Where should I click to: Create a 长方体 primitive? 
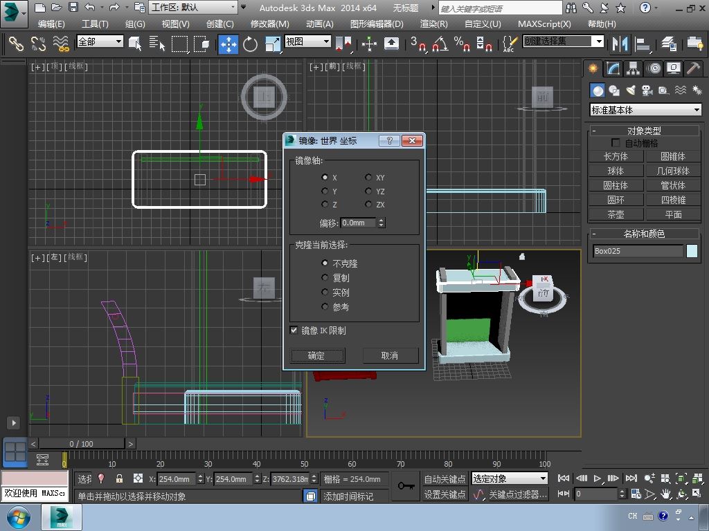pos(616,156)
